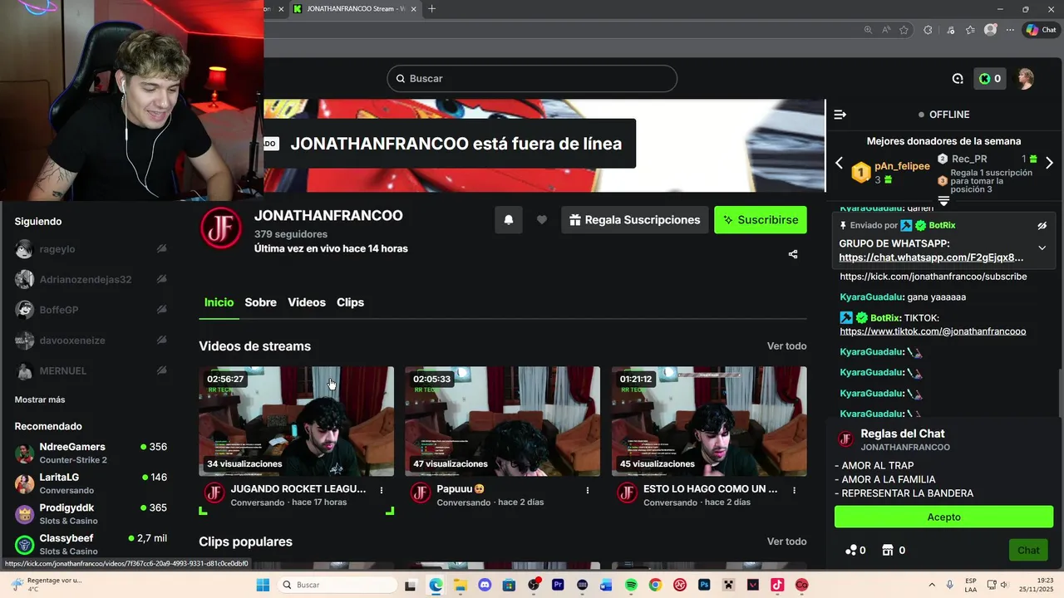Open the TikTok jonathanfrancooo link
This screenshot has width=1064, height=598.
tap(933, 331)
